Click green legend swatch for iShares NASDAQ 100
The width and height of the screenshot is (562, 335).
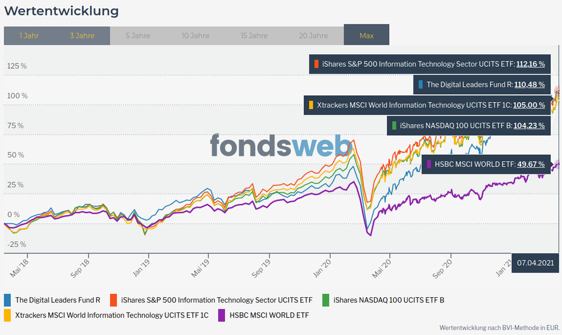[x=326, y=300]
